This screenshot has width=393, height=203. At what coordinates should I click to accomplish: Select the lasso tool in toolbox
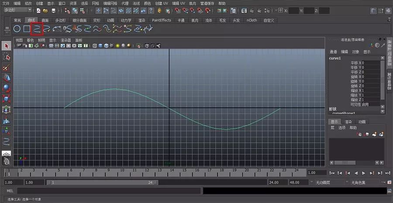(6, 56)
